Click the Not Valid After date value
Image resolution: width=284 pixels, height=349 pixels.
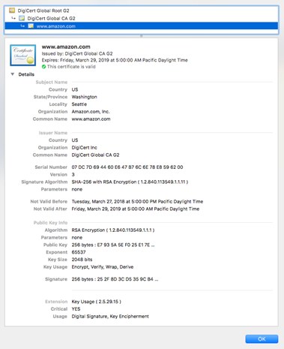(x=136, y=209)
